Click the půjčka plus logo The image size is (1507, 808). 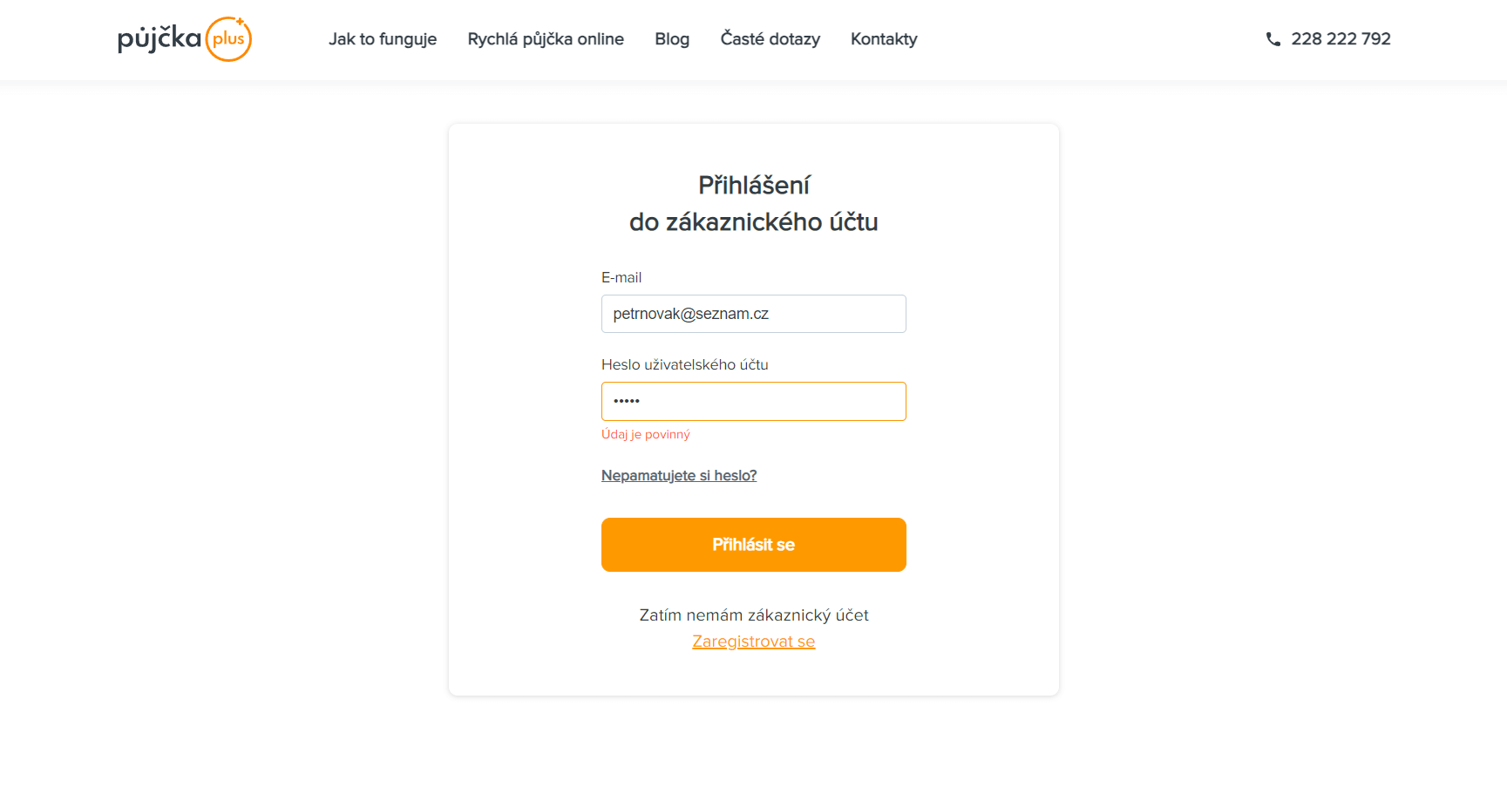click(185, 39)
